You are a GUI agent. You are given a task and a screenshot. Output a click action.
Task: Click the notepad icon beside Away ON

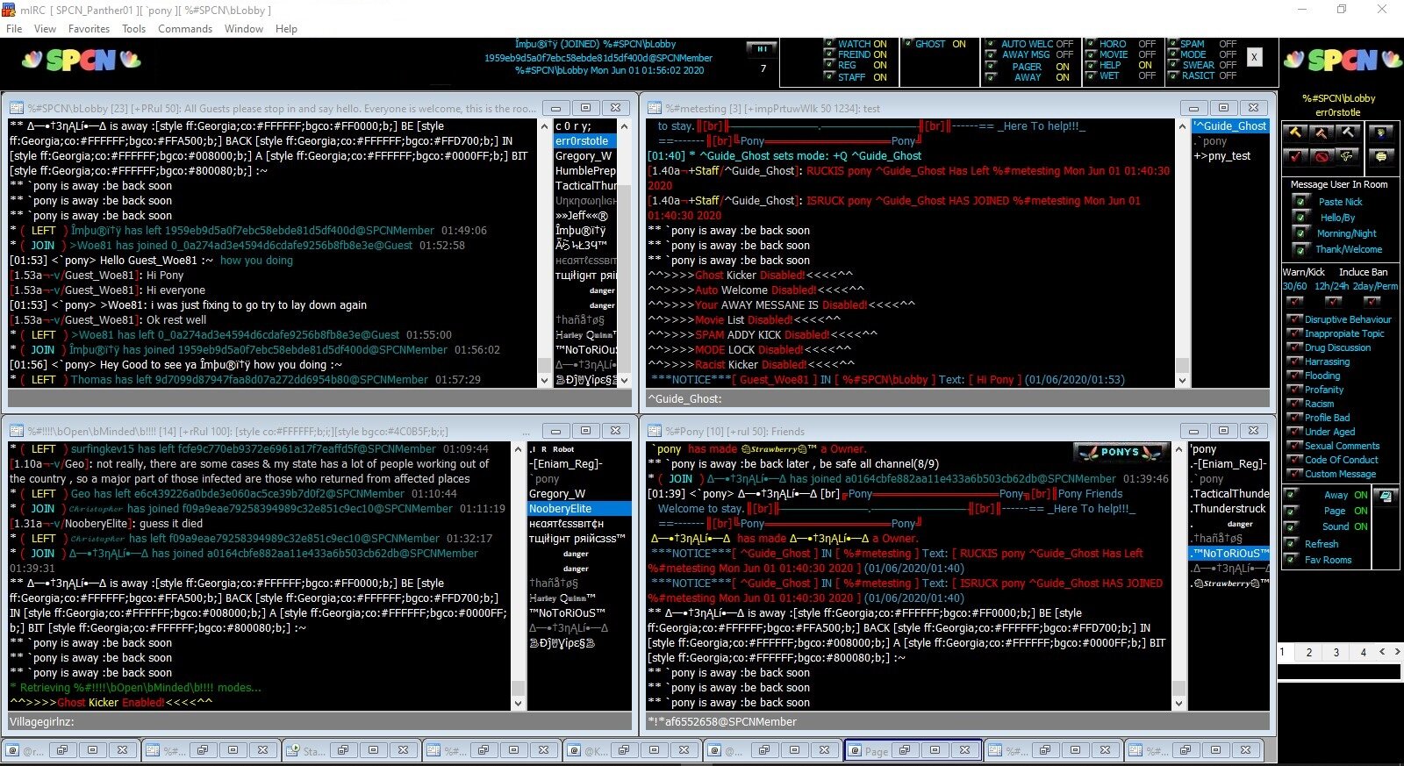[x=1386, y=496]
